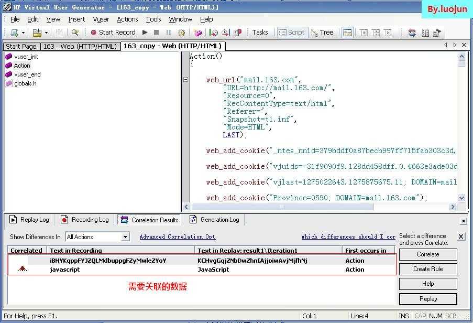This screenshot has height=323, width=473.
Task: Click the blue-red arrows compare icon
Action: (x=412, y=33)
